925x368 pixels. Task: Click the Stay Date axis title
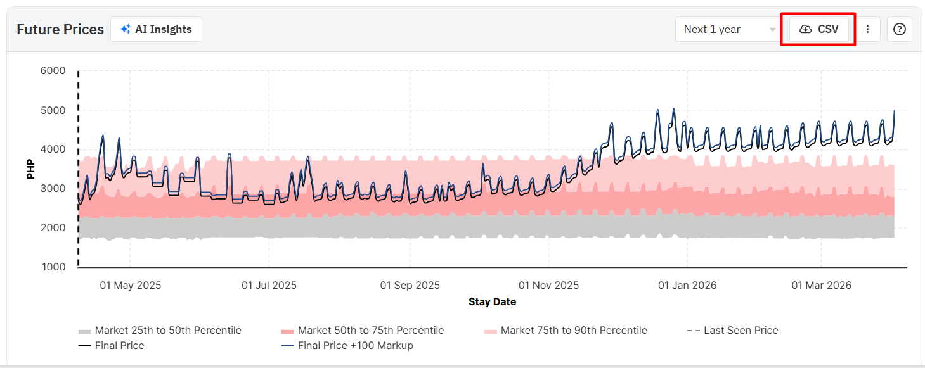click(x=492, y=301)
